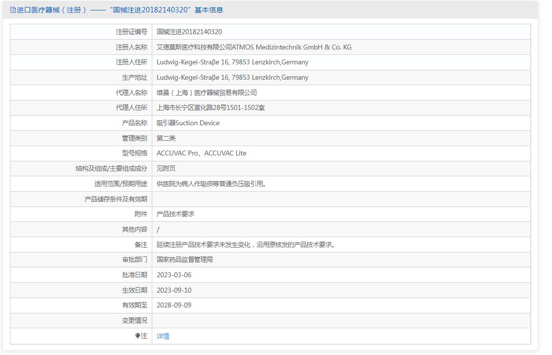Select approval department 国家药品监督管理局
The width and height of the screenshot is (552, 355).
[x=185, y=260]
